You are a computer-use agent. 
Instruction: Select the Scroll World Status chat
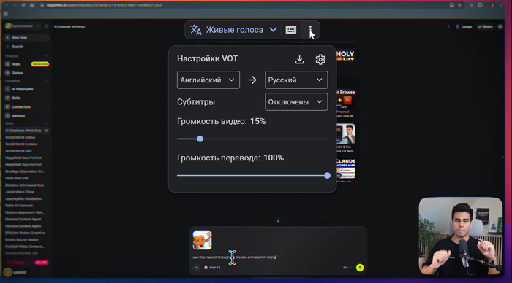tap(20, 137)
